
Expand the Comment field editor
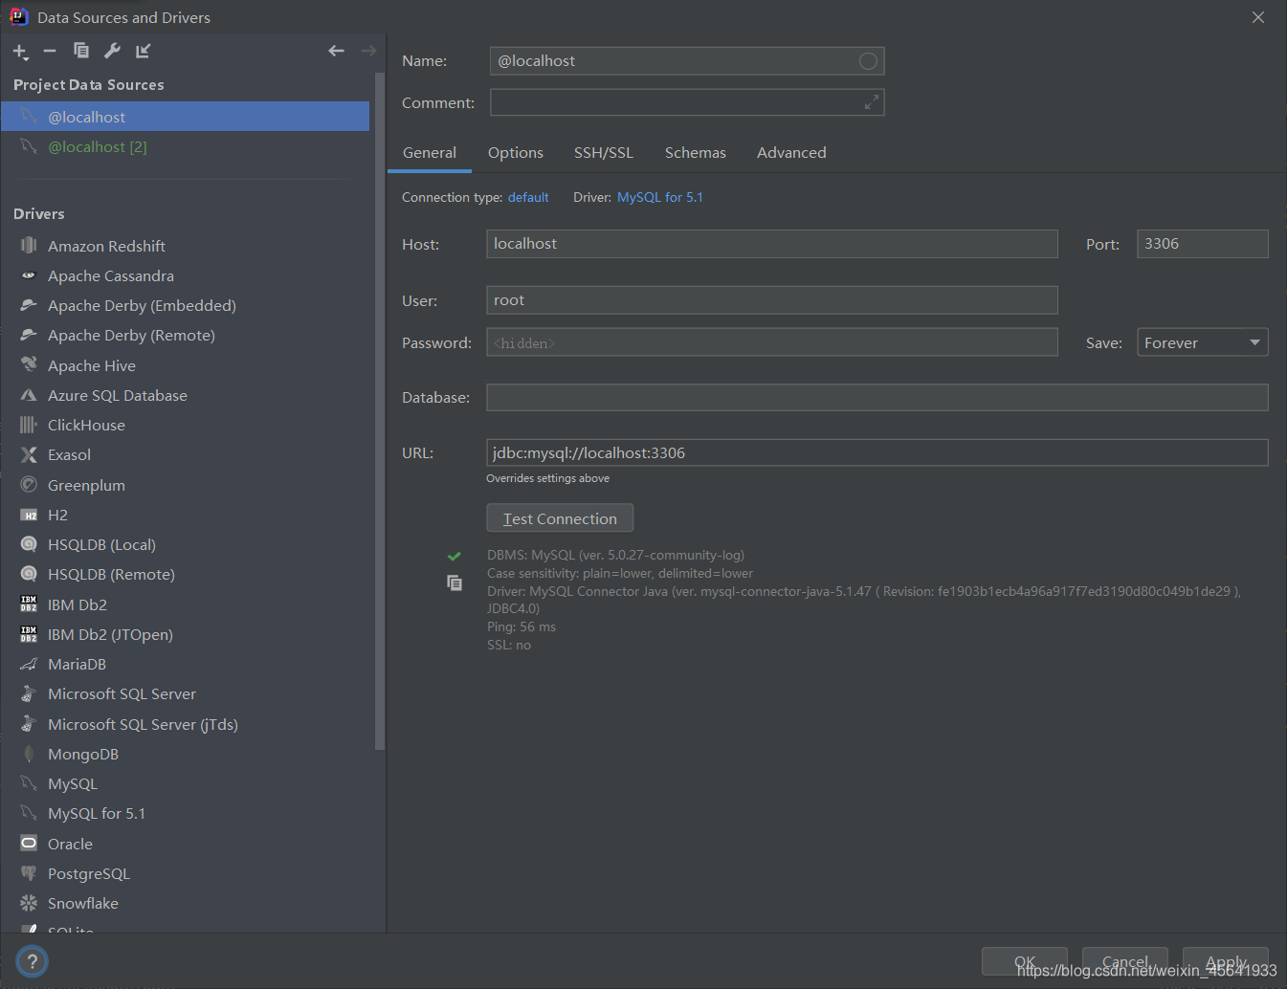click(871, 101)
